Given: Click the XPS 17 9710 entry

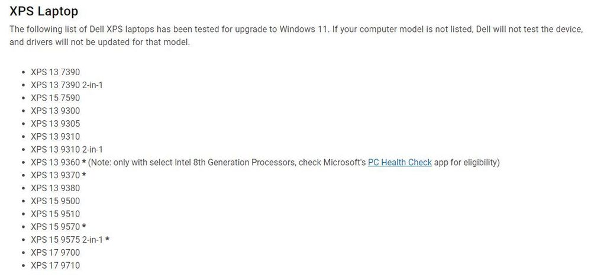Looking at the screenshot, I should coord(56,265).
